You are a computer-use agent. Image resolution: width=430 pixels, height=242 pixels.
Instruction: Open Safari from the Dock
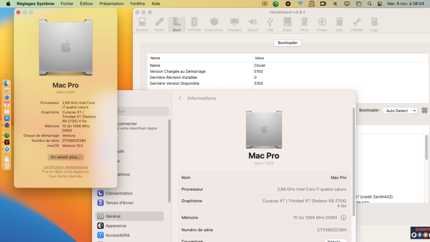tap(7, 97)
